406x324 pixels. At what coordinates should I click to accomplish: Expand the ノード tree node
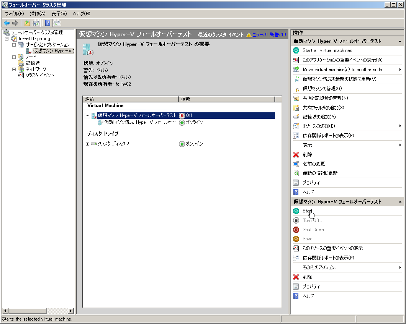14,57
